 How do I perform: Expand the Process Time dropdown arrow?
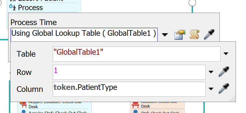pos(165,35)
